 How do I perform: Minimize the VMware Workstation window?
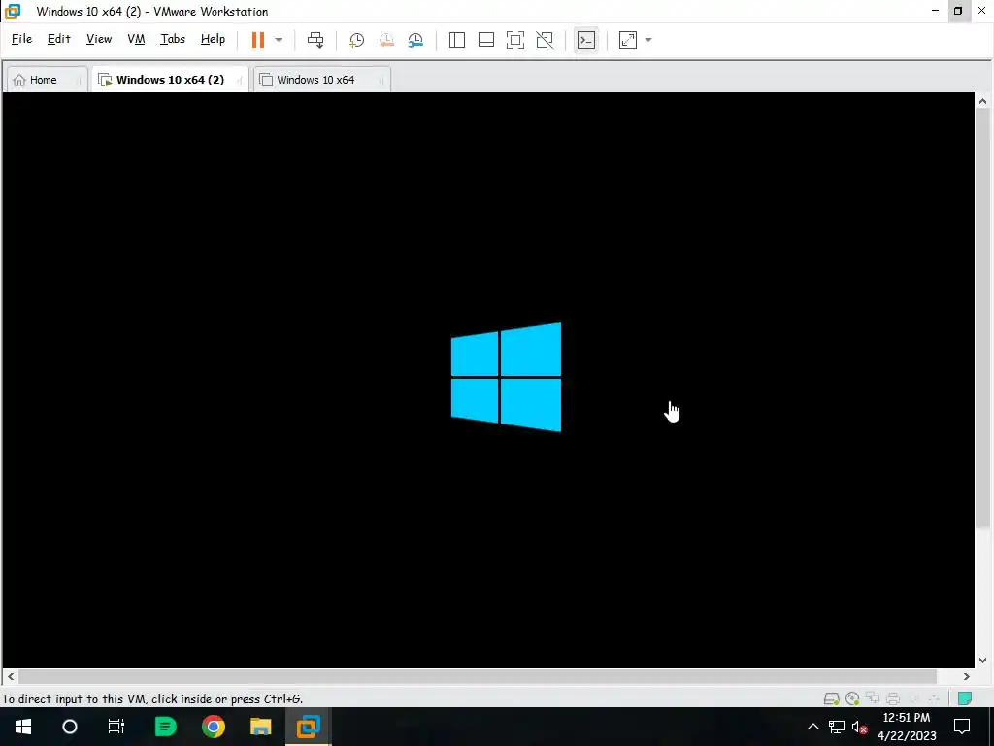tap(935, 11)
